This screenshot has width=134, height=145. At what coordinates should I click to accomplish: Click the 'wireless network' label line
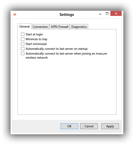(37, 58)
